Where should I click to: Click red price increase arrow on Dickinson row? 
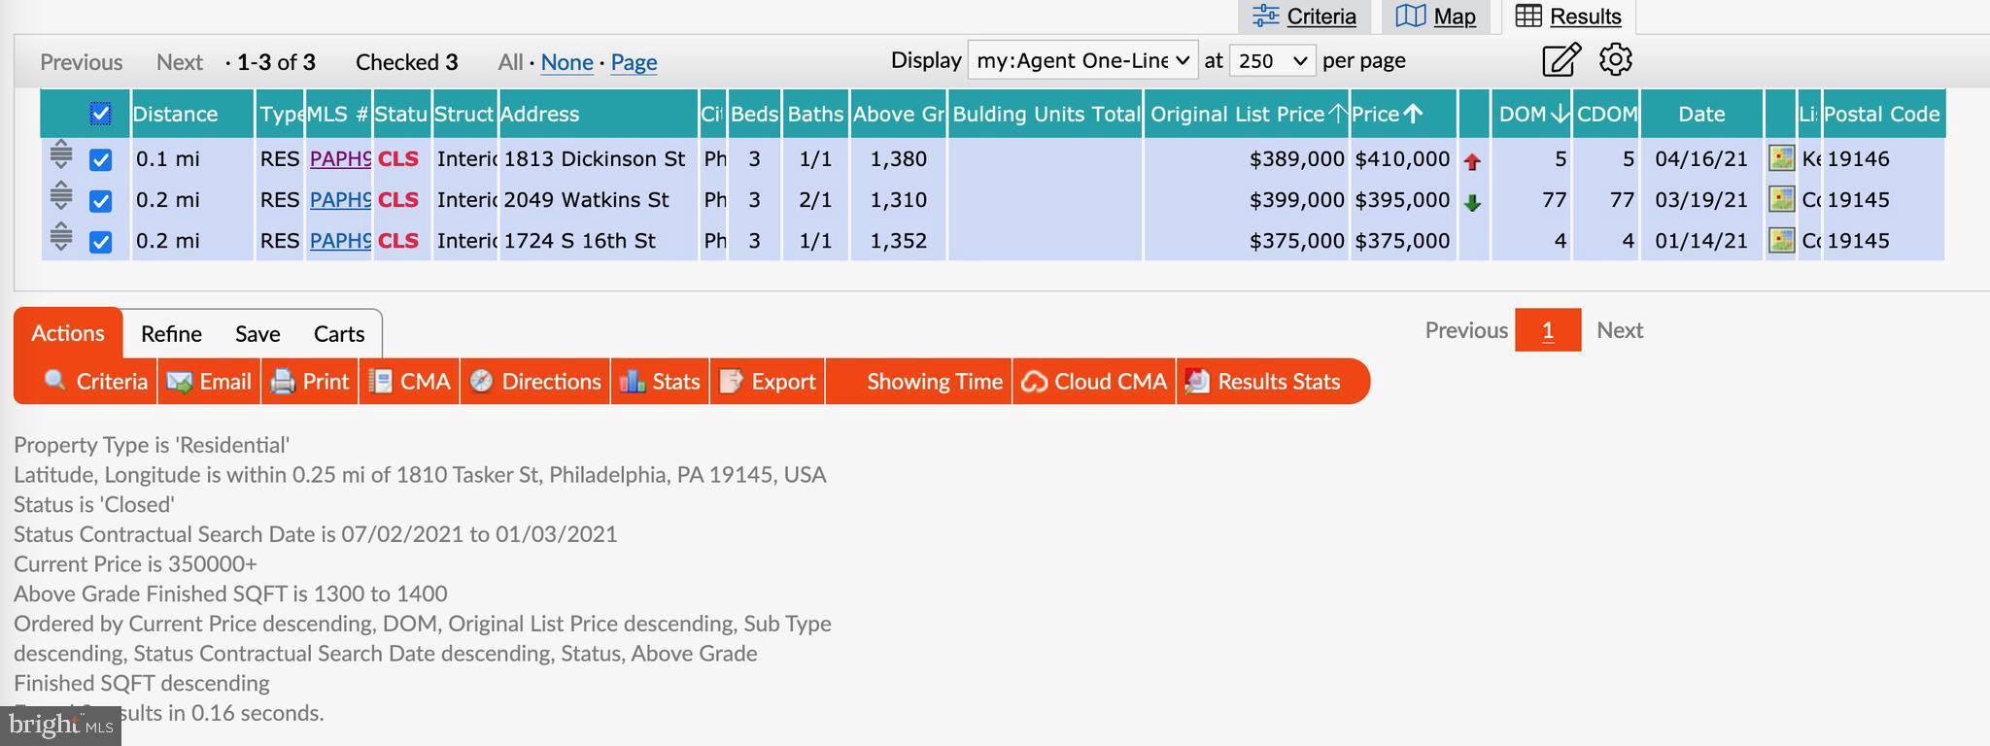point(1472,161)
